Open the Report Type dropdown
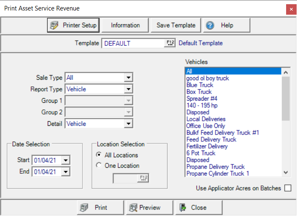The width and height of the screenshot is (297, 216). (x=128, y=89)
